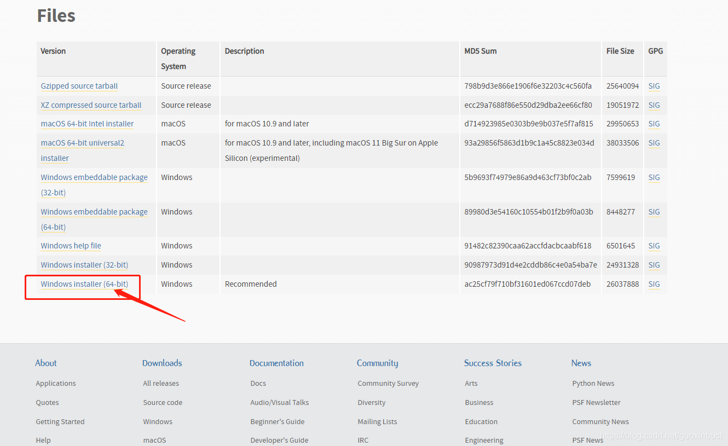728x446 pixels.
Task: Open the News footer heading
Action: (x=581, y=363)
